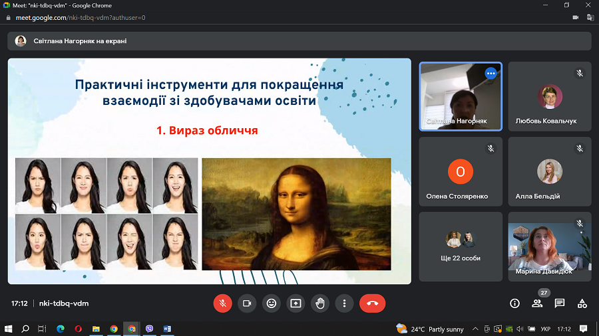Open the 17:12 taskbar clock

point(564,329)
